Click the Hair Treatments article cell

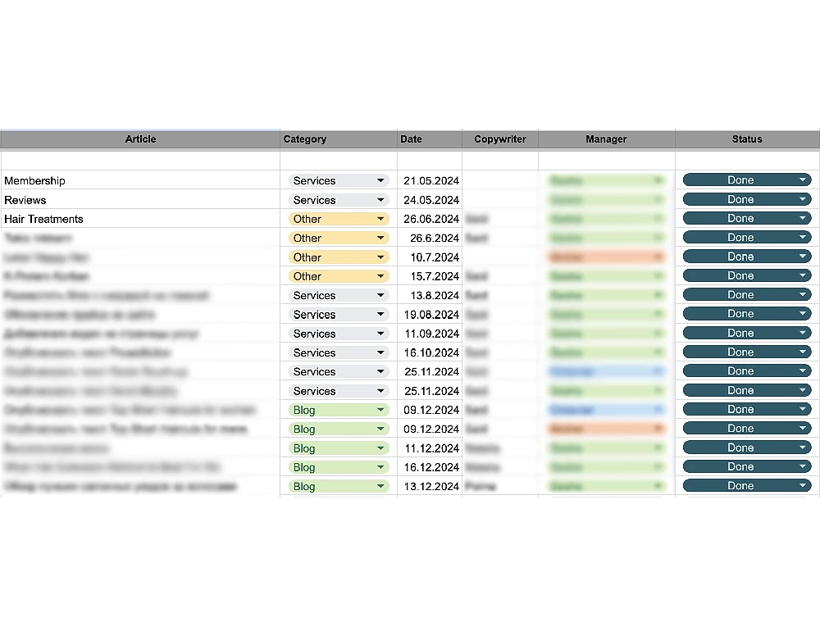pyautogui.click(x=140, y=219)
